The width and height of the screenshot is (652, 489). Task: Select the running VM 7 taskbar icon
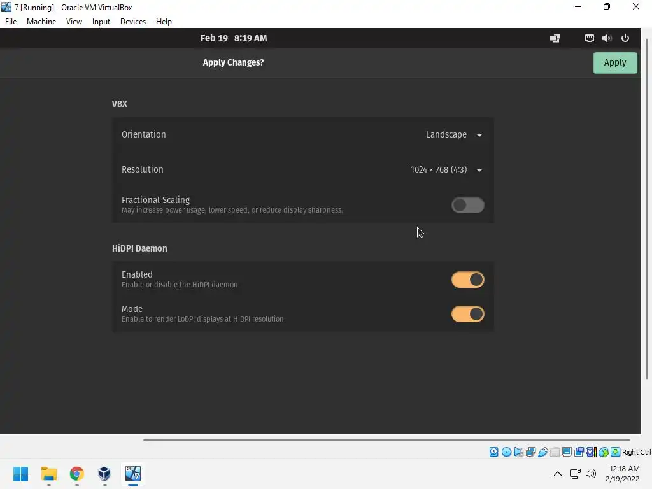[x=132, y=474]
